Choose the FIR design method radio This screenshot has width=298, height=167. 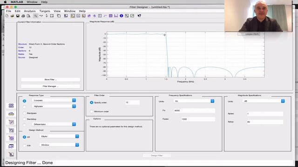24,146
